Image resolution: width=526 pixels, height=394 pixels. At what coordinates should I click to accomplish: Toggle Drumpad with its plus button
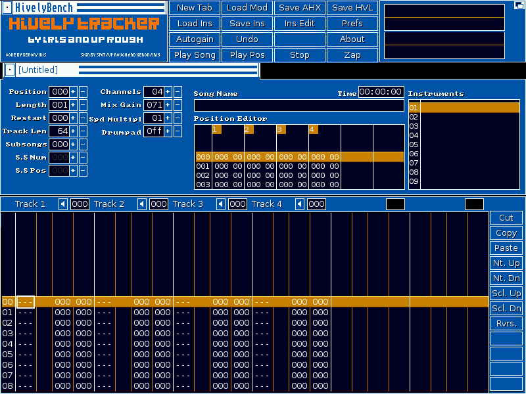coord(168,131)
